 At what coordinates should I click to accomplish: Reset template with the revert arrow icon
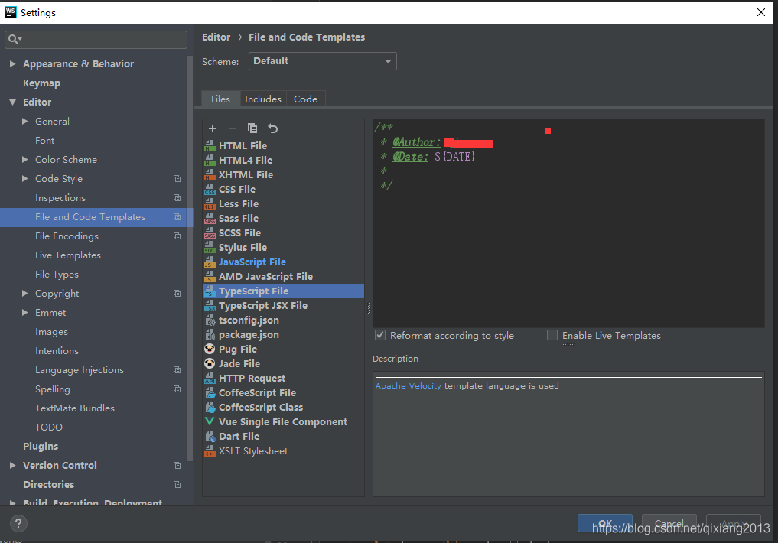272,128
